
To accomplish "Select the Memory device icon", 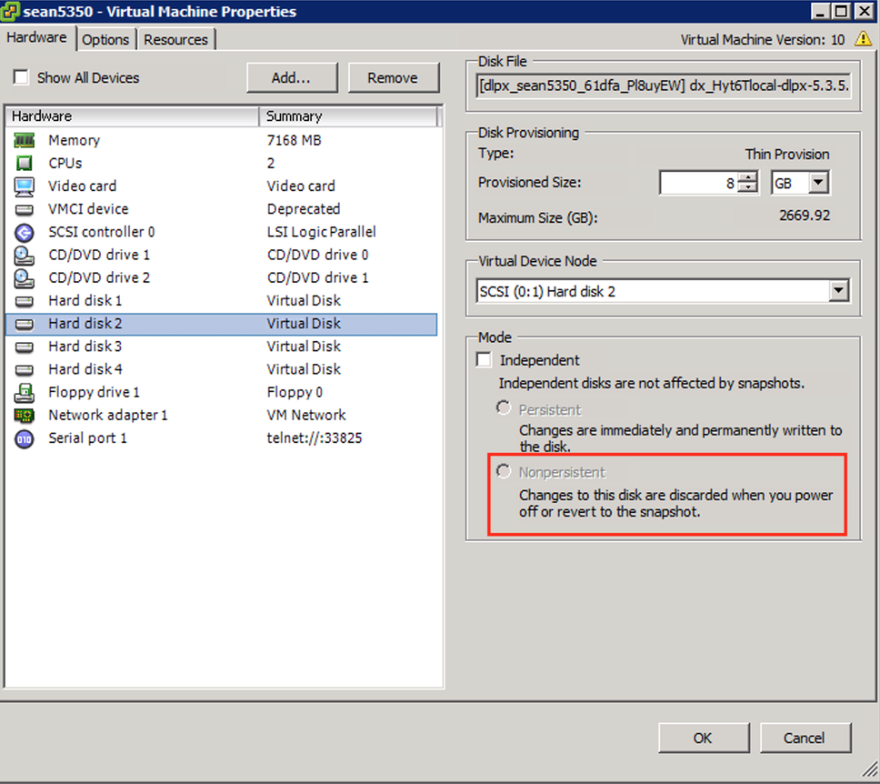I will pyautogui.click(x=24, y=140).
